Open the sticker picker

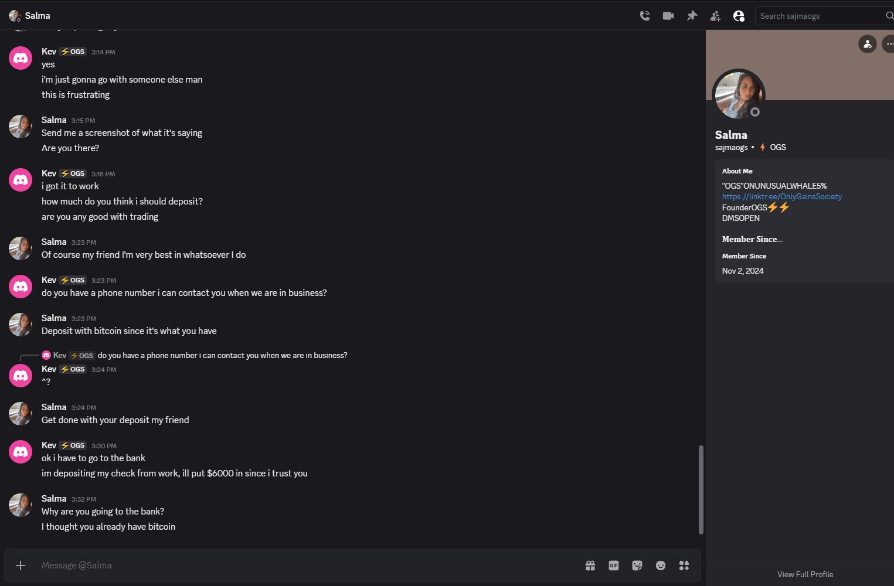[x=637, y=565]
